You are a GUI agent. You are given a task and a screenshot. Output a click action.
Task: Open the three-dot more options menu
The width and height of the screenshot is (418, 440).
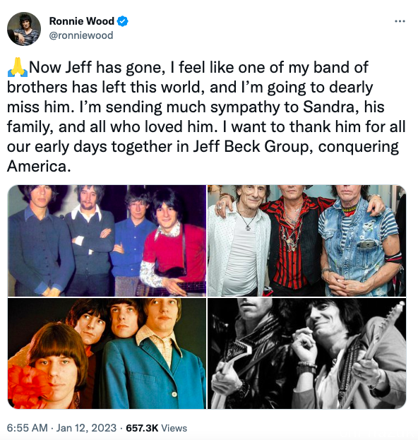pos(400,21)
